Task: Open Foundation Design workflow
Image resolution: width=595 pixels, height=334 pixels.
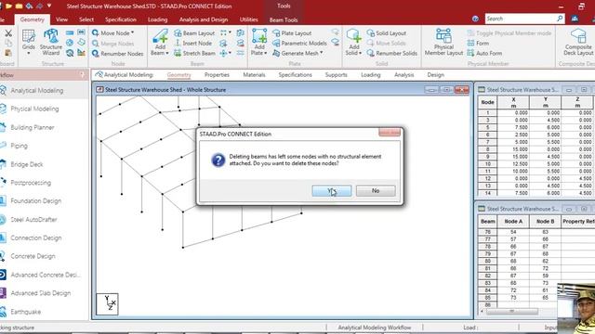Action: coord(35,201)
